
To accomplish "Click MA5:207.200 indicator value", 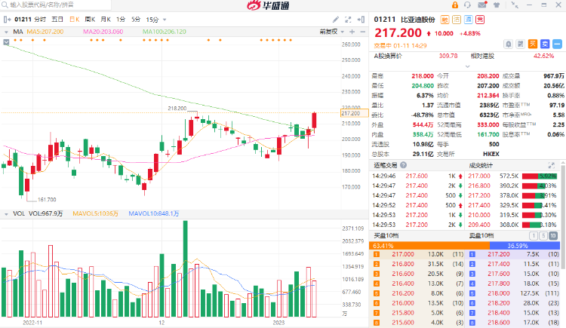I will (45, 32).
